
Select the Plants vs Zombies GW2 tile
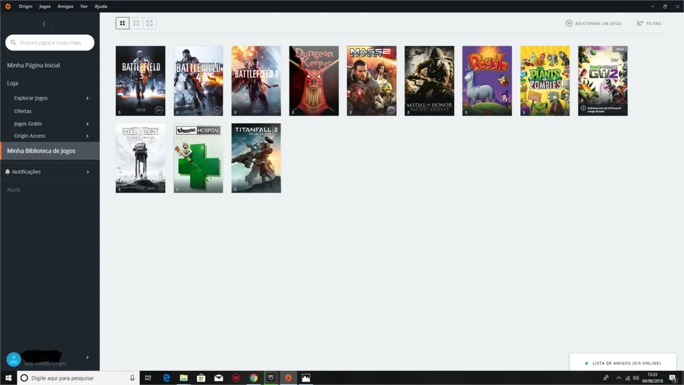(x=603, y=81)
